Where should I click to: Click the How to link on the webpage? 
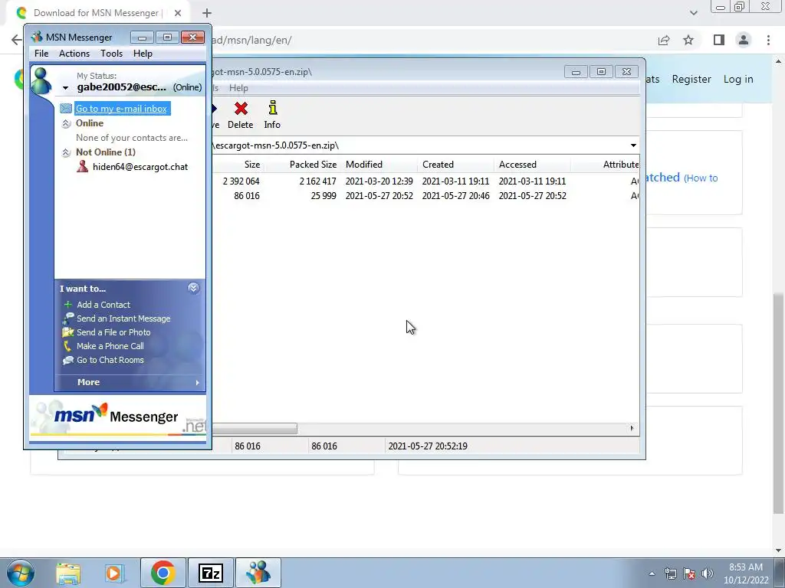click(x=701, y=178)
